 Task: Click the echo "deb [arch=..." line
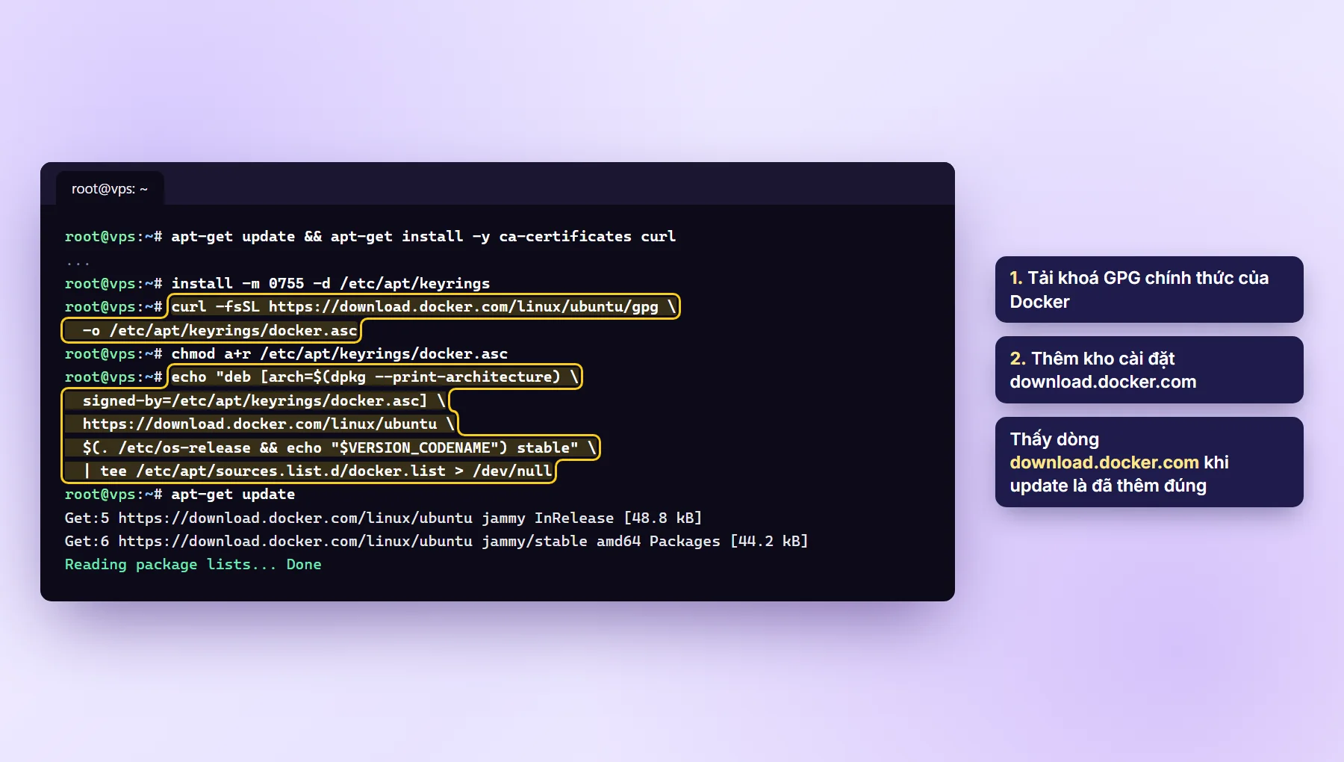tap(375, 377)
